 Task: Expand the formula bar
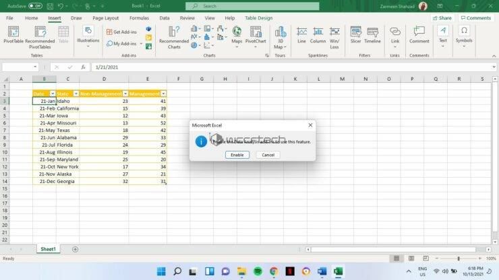click(494, 67)
